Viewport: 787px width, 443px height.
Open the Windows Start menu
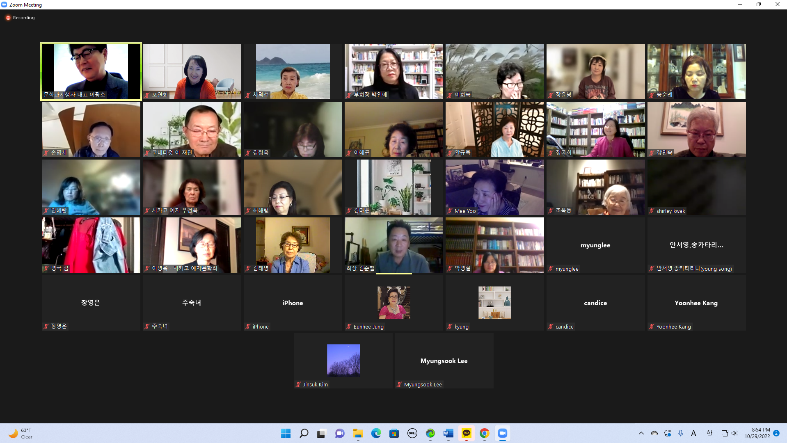pyautogui.click(x=286, y=433)
